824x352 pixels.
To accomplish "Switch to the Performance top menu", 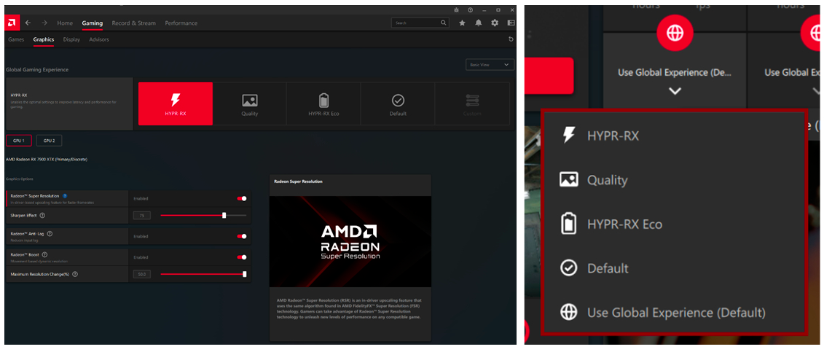I will tap(181, 23).
